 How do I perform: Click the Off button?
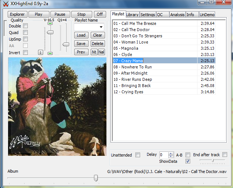click(100, 14)
